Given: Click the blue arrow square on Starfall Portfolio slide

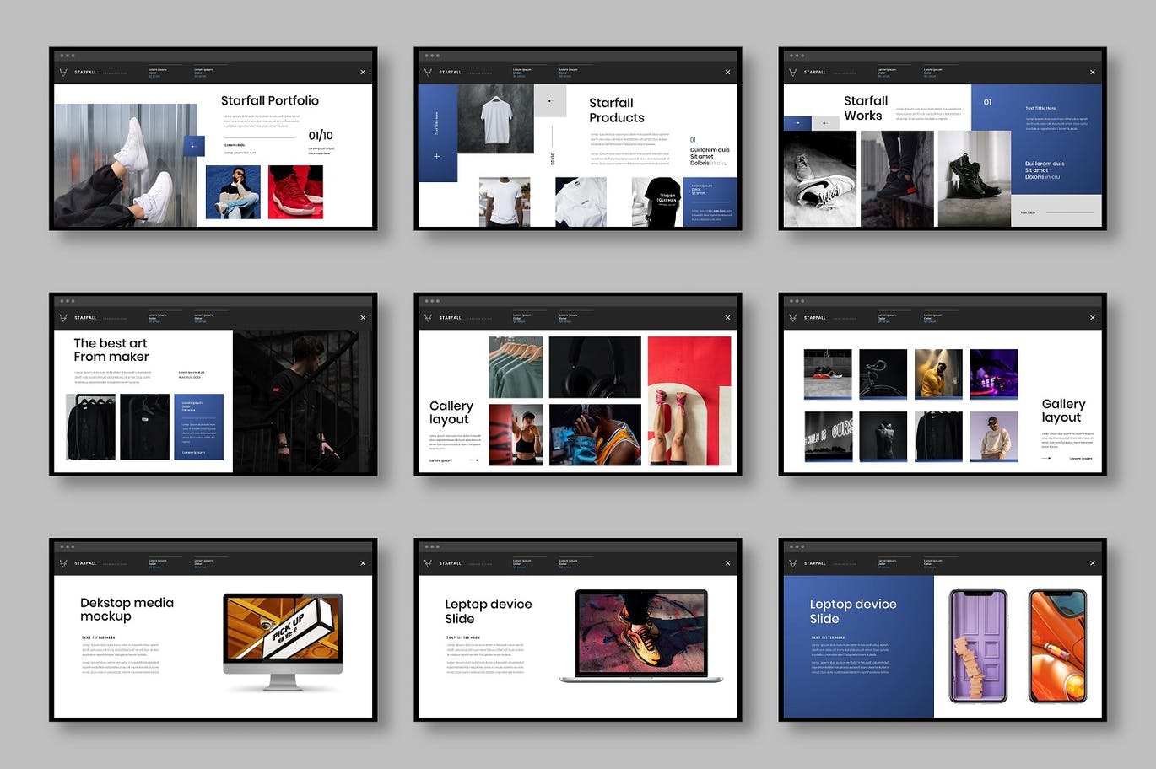Looking at the screenshot, I should (194, 146).
